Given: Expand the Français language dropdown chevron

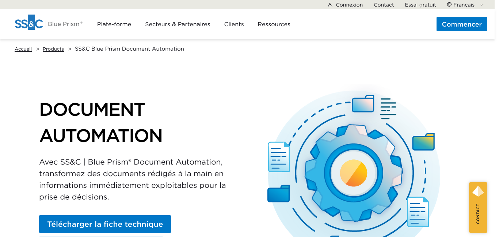Looking at the screenshot, I should [x=482, y=5].
